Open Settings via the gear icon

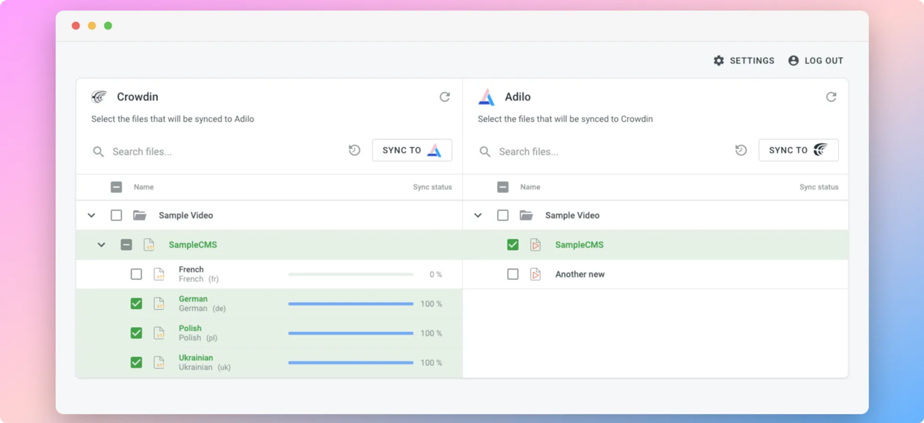tap(719, 61)
